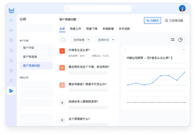Click the 客户高频问题 page heading
Screen dimensions: 196x135
tap(68, 20)
